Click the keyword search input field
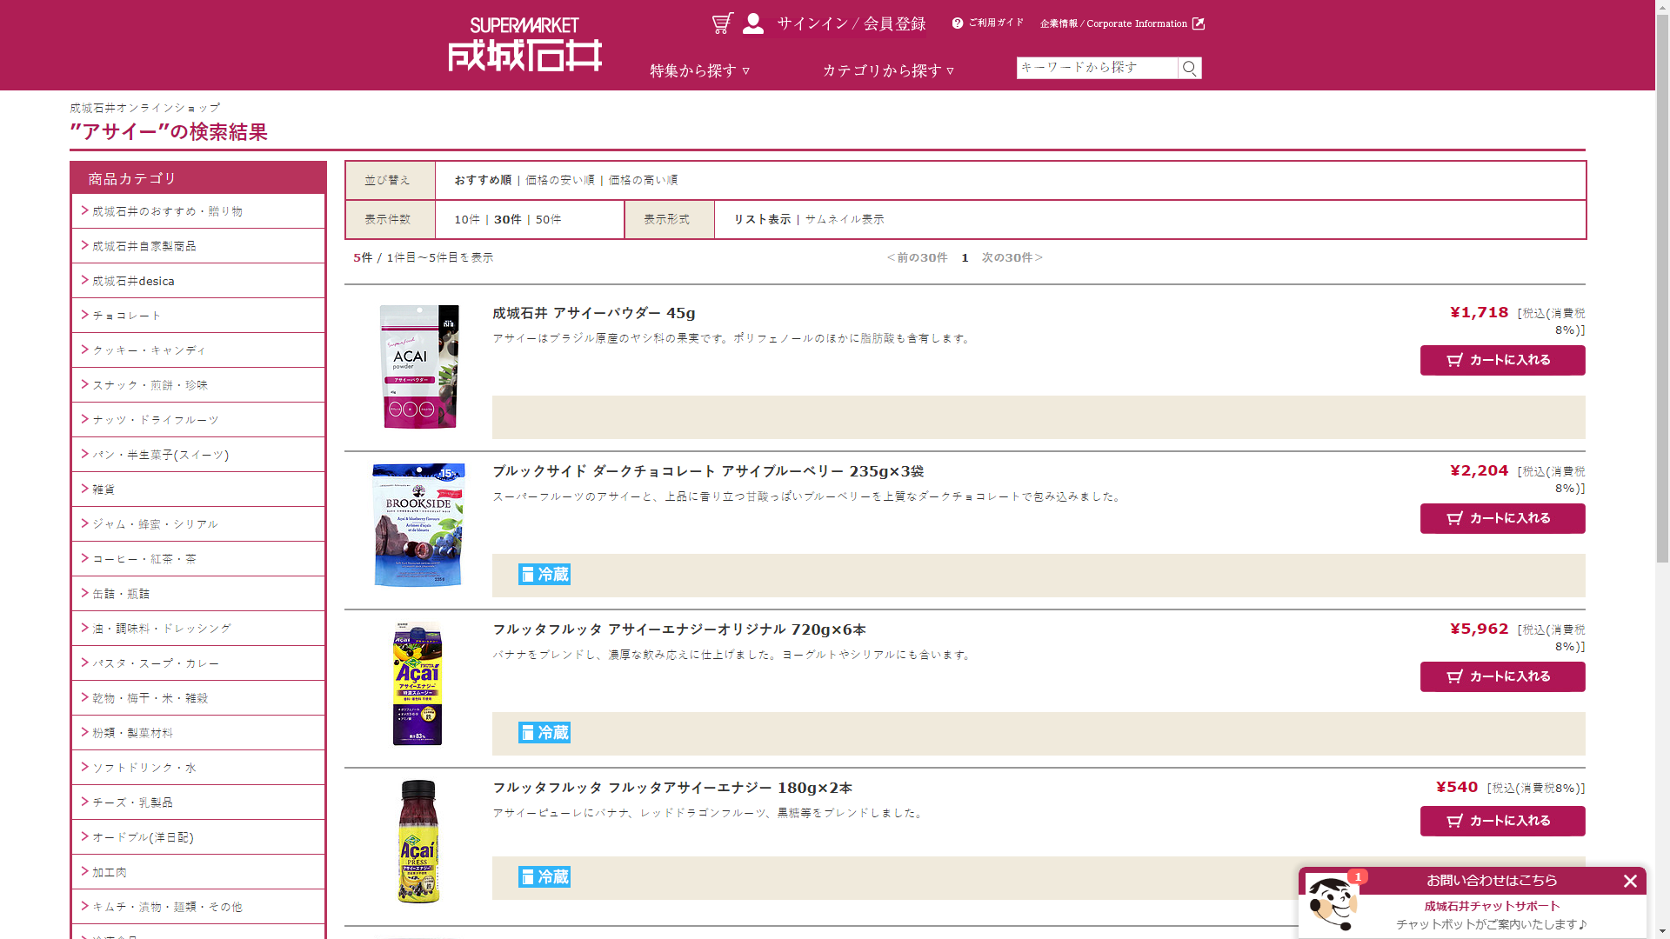The image size is (1670, 939). click(1096, 68)
